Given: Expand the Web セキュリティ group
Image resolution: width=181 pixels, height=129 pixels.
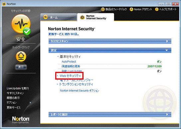Looking at the screenshot, I should click(70, 76).
